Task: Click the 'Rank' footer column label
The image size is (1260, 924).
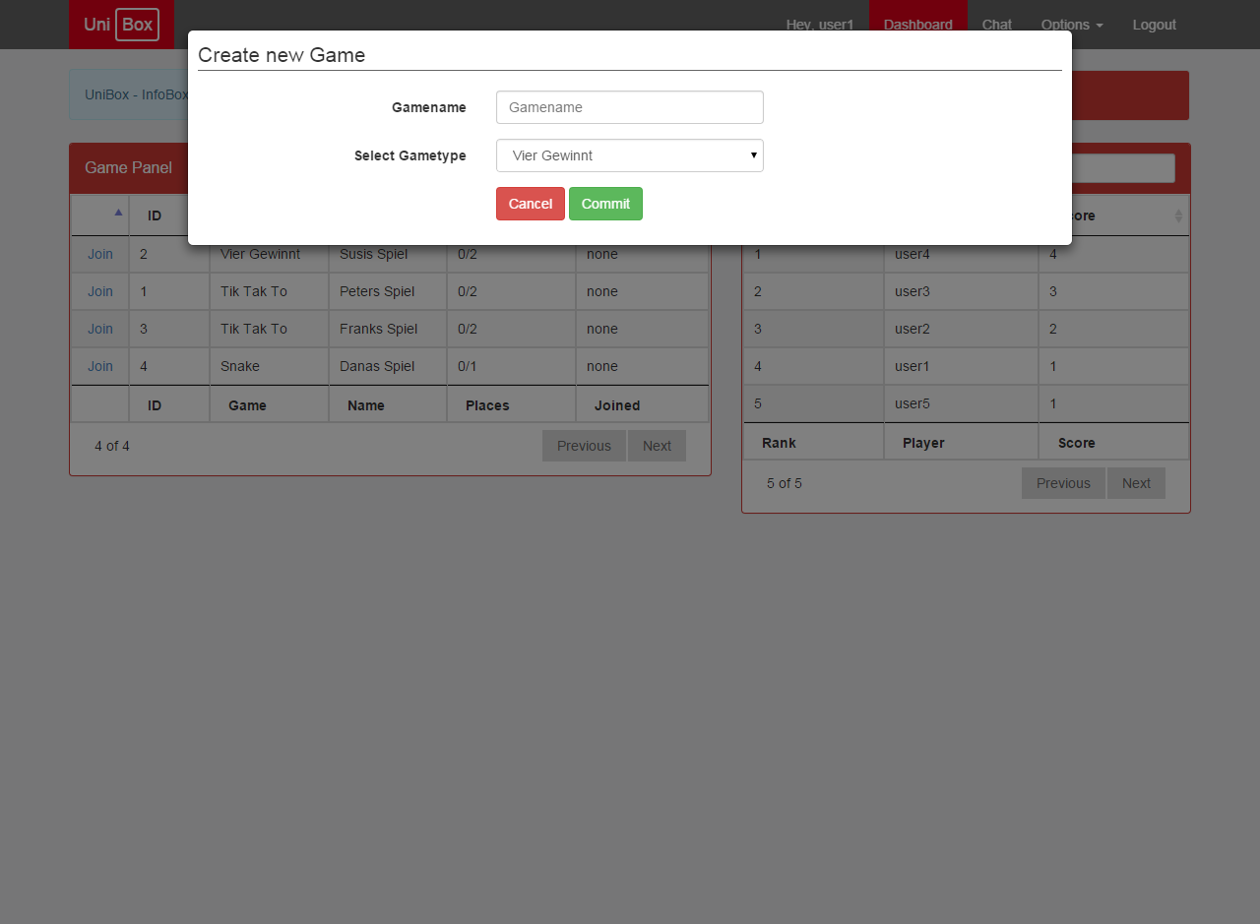Action: click(779, 443)
